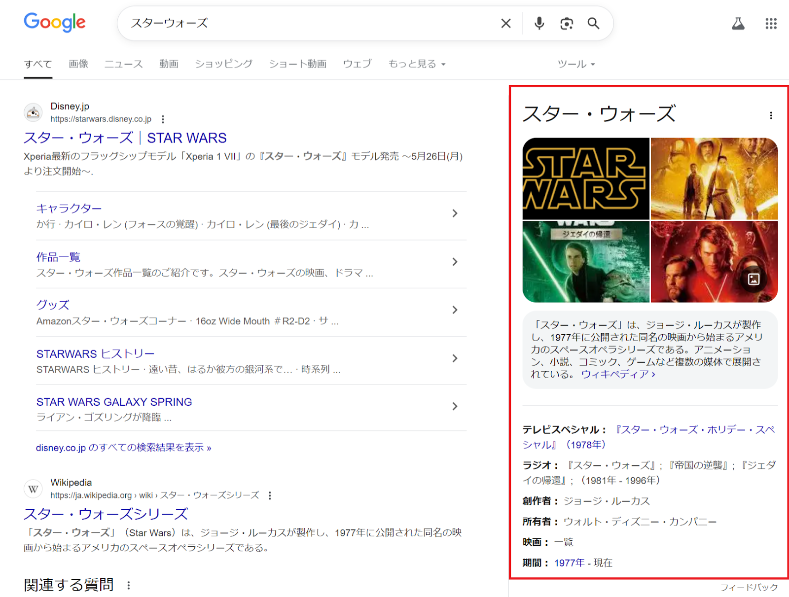
Task: Click https://starwars.disney.co.jp URL text
Action: tap(101, 119)
